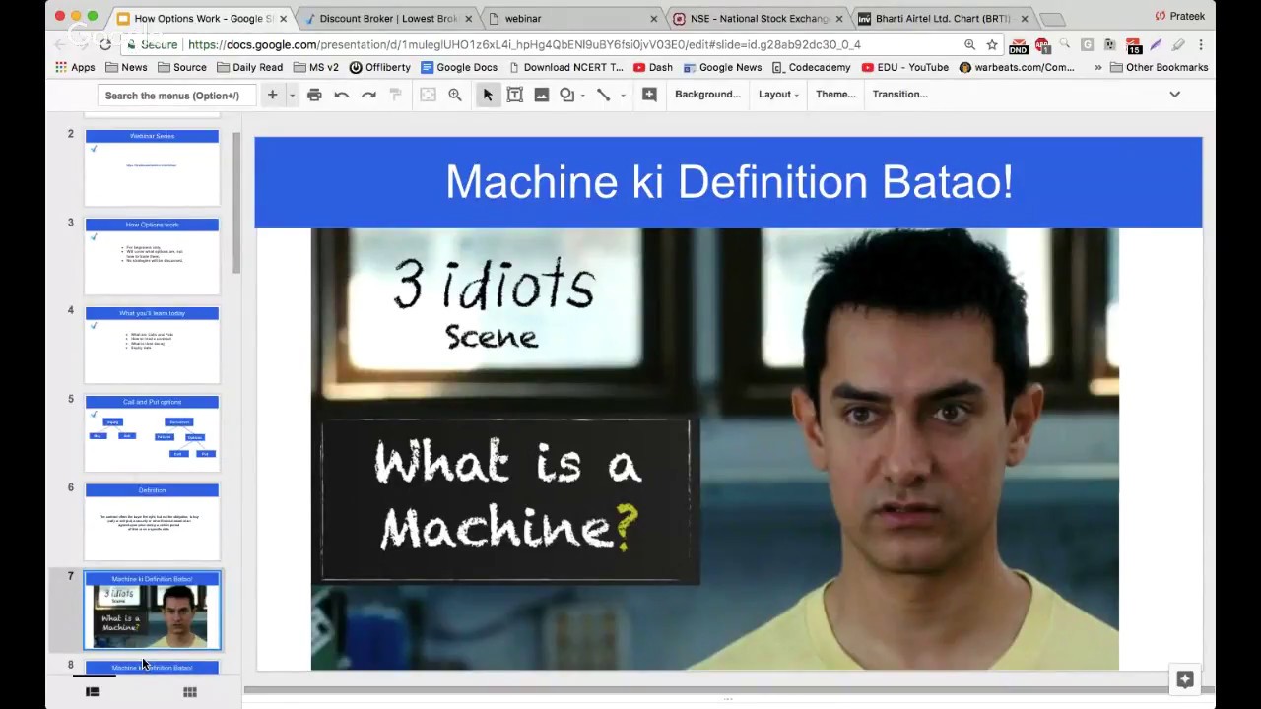
Task: Click the Adblock Plus extension icon
Action: point(1041,45)
